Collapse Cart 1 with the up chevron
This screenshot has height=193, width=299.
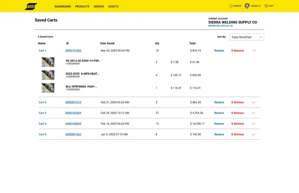(x=254, y=50)
